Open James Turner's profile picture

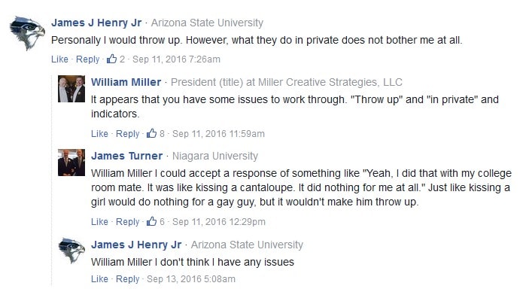click(71, 163)
